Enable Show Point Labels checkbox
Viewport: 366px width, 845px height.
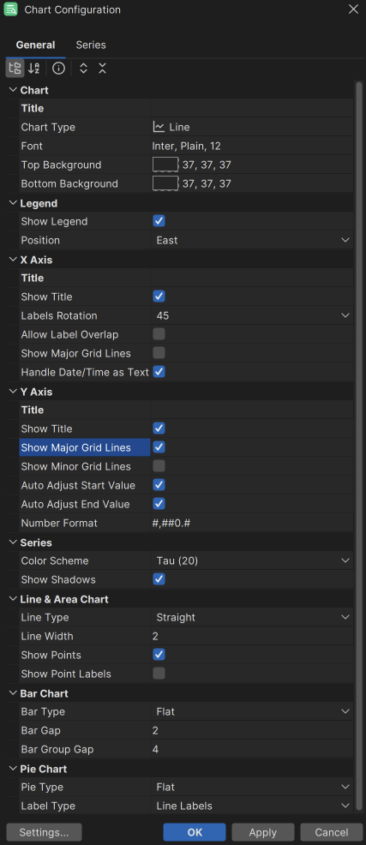click(x=159, y=674)
